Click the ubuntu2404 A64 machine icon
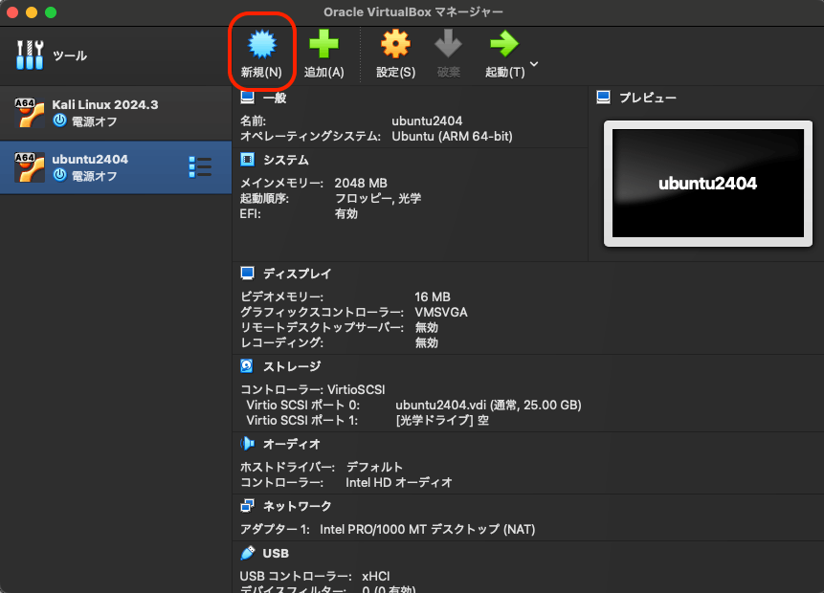The width and height of the screenshot is (824, 593). (x=30, y=167)
